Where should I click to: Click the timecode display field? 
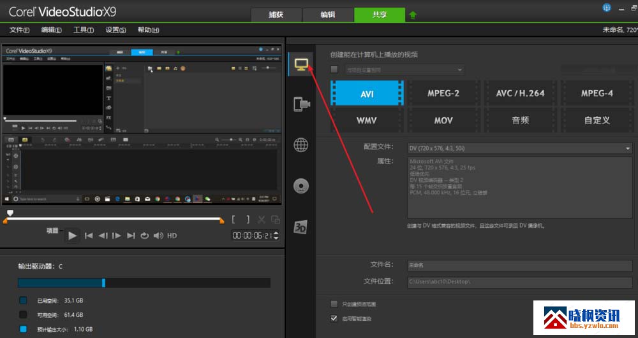(252, 236)
